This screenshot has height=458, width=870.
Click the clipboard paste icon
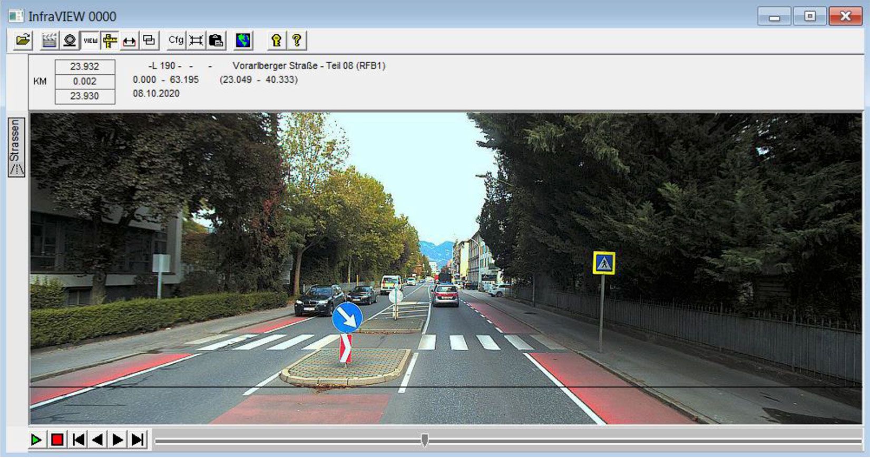point(216,41)
